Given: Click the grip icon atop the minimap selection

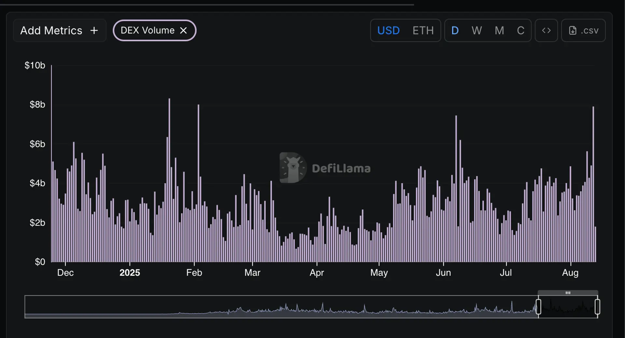Looking at the screenshot, I should pos(568,292).
